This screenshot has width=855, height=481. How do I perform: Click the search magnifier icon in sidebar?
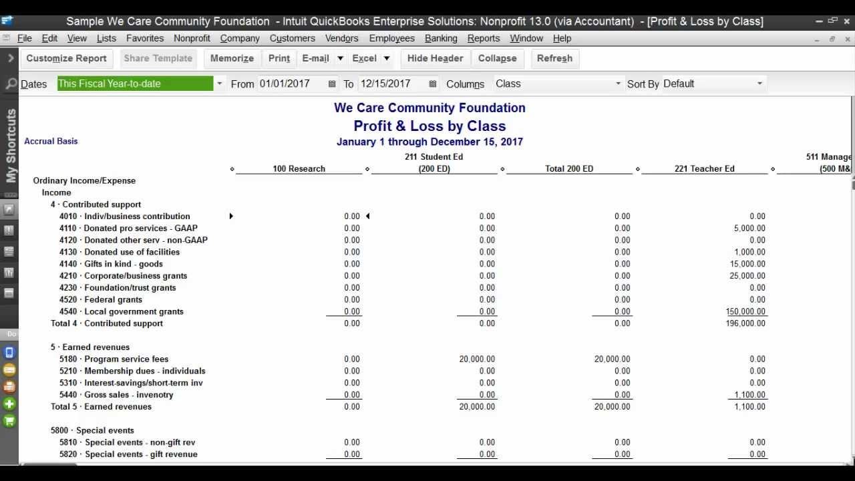point(11,84)
